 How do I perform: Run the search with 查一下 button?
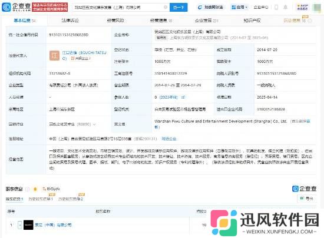178,8
